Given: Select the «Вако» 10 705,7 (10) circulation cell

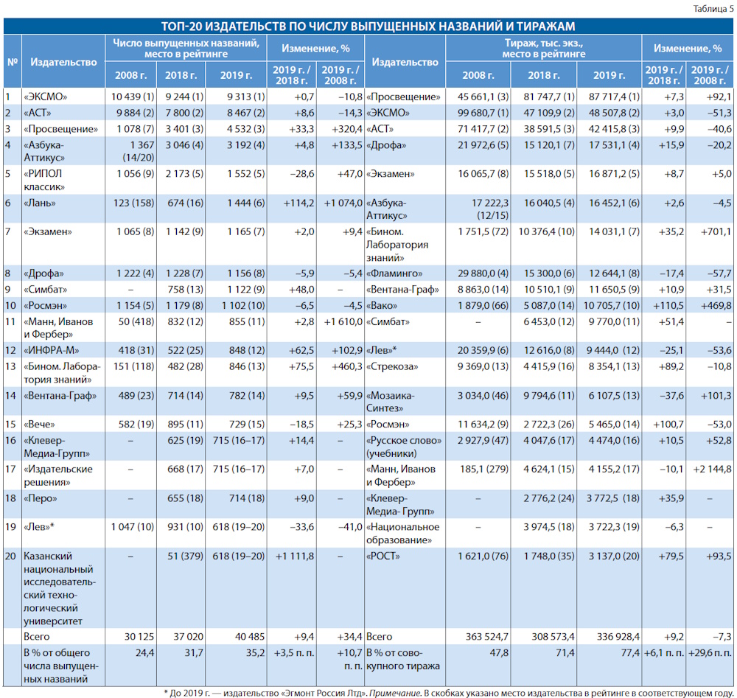Looking at the screenshot, I should tap(612, 306).
